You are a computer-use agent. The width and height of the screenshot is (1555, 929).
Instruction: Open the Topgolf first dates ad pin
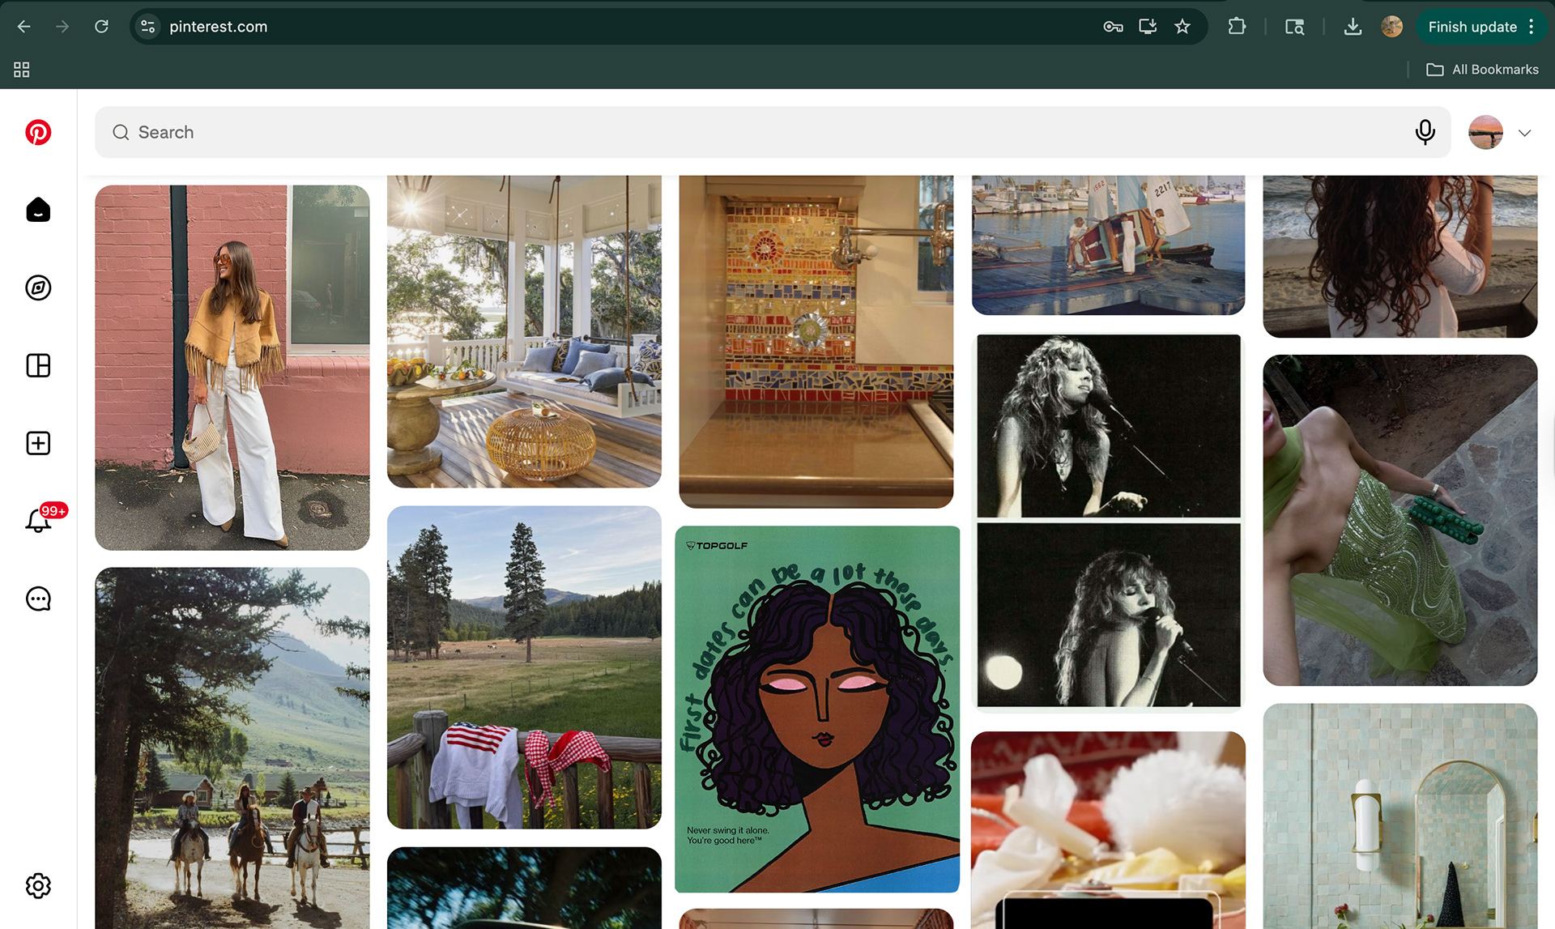tap(816, 709)
